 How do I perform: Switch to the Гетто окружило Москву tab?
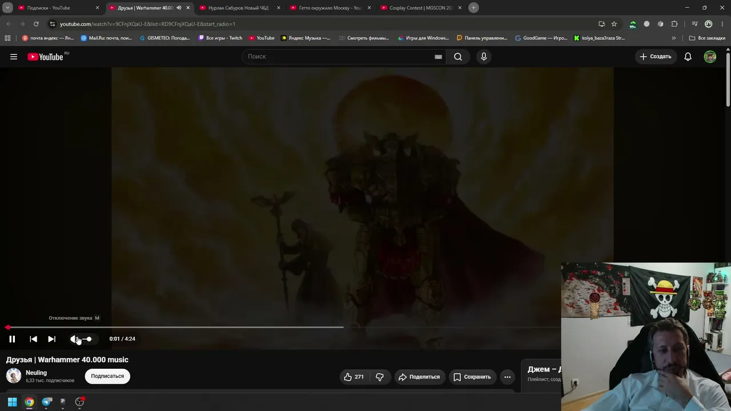(x=329, y=8)
